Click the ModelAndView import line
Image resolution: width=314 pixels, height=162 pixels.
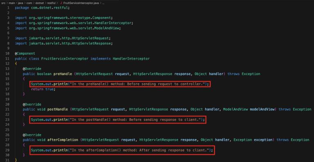click(68, 29)
